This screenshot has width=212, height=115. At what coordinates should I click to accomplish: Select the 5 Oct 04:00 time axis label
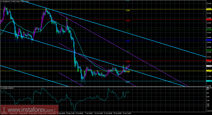coord(79,113)
